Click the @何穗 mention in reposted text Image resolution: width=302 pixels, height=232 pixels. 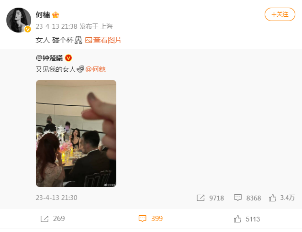[96, 69]
